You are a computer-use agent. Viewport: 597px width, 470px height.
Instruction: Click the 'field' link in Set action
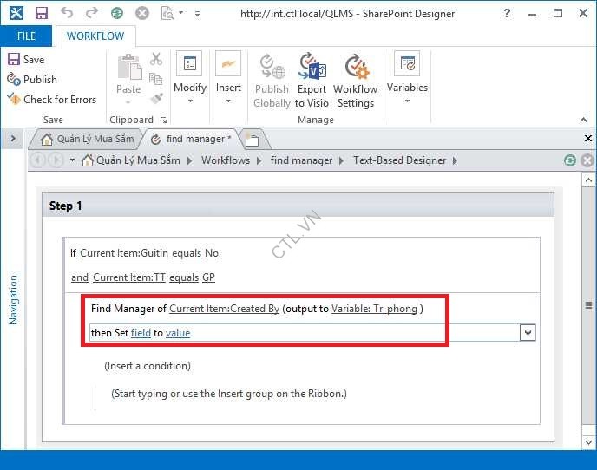(140, 333)
